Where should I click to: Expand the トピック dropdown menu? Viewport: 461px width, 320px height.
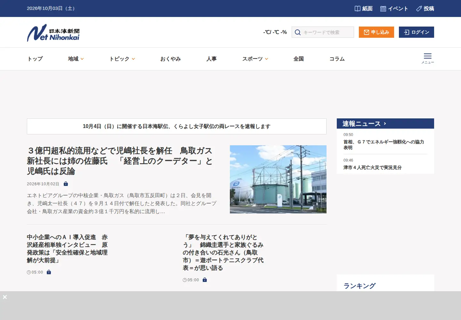[x=122, y=59]
